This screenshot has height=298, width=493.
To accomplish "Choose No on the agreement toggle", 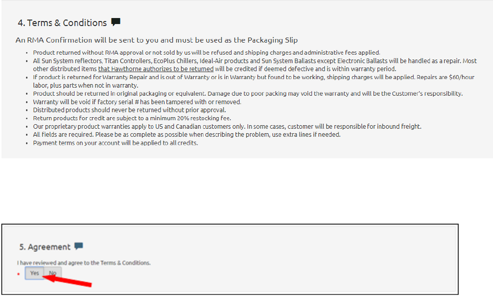I will click(x=52, y=273).
